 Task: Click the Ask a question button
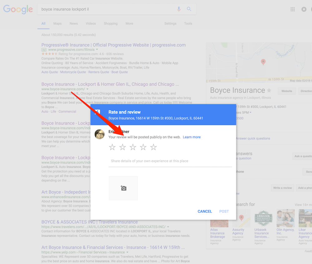[x=302, y=156]
